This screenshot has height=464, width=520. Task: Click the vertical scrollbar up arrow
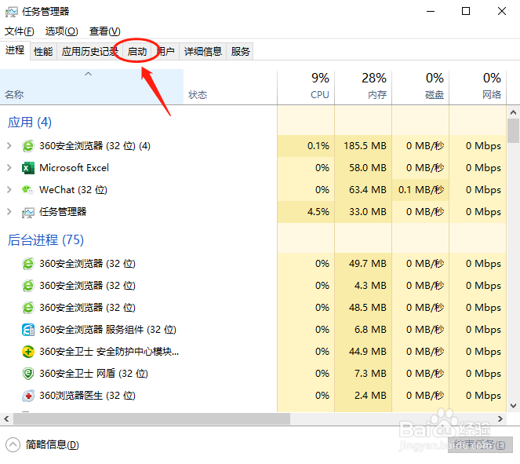(x=514, y=112)
